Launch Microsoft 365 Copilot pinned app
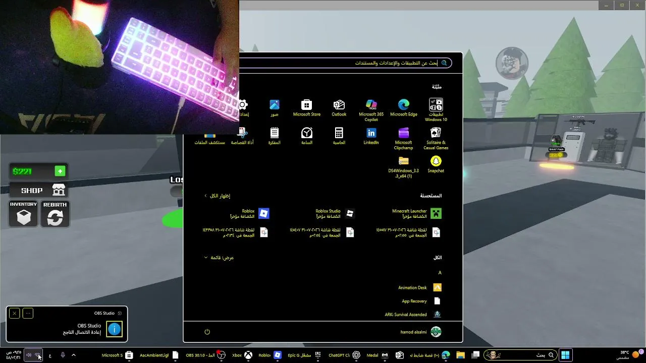 (x=371, y=110)
